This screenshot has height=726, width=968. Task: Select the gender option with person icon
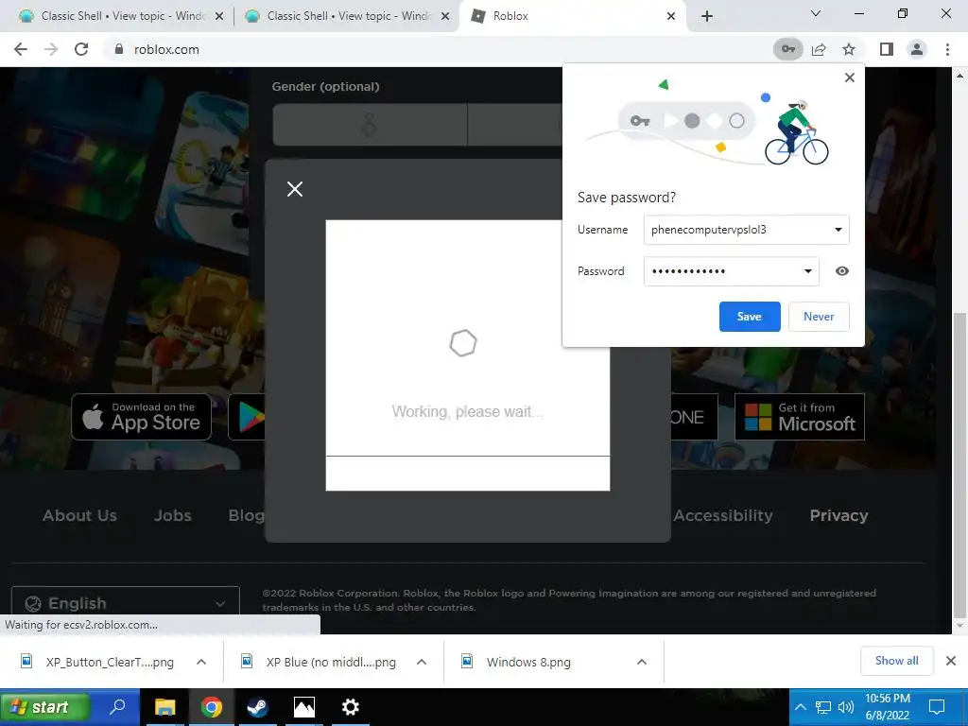point(370,125)
